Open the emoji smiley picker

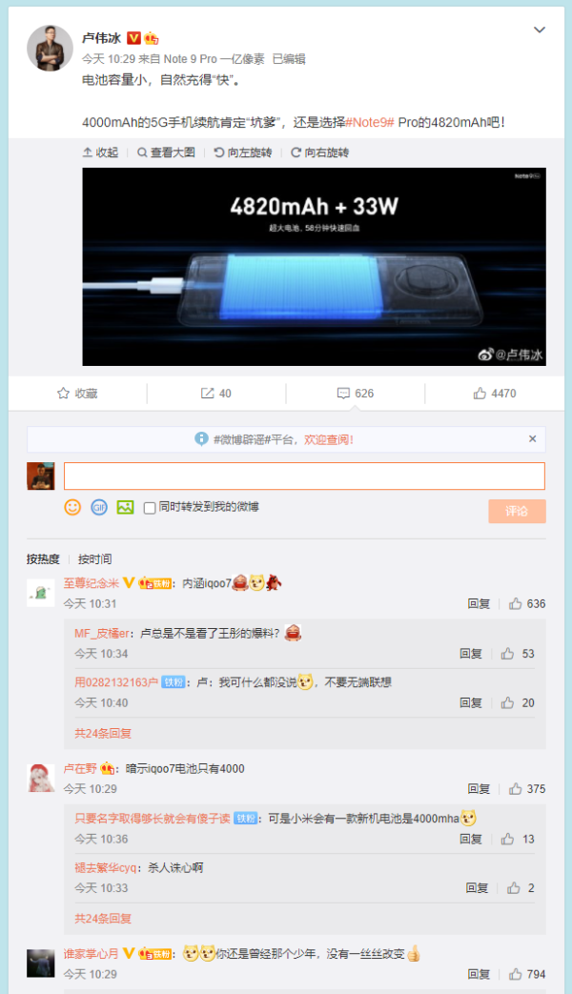tap(72, 507)
